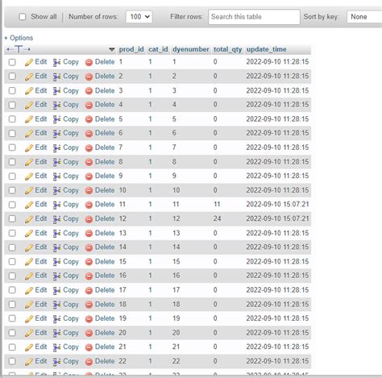Enable the Show all checkbox
382x378 pixels.
tap(23, 17)
